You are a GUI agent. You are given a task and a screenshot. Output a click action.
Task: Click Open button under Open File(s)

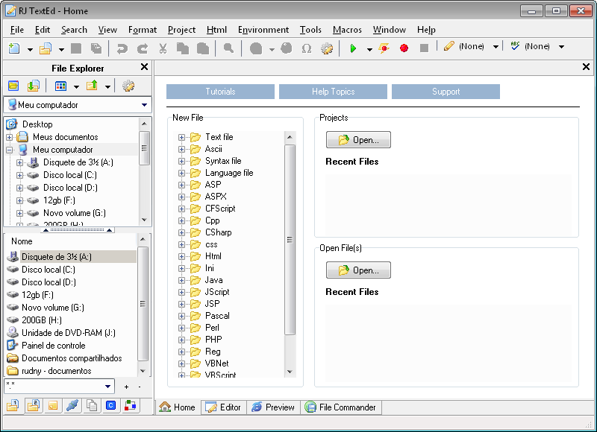click(x=358, y=270)
